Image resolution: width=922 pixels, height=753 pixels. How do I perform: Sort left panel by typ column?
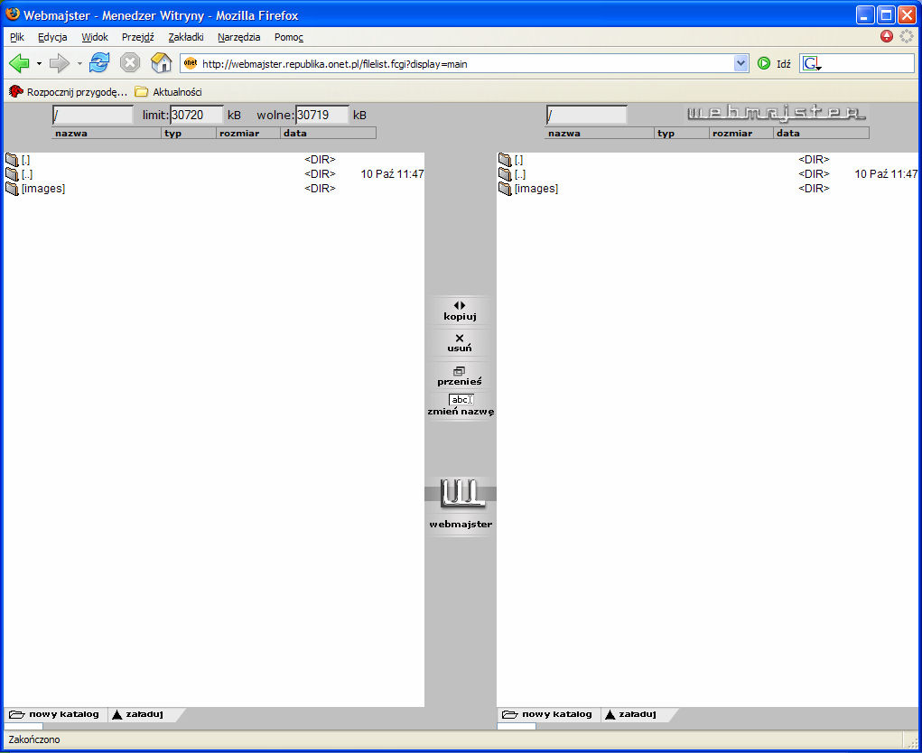click(189, 134)
